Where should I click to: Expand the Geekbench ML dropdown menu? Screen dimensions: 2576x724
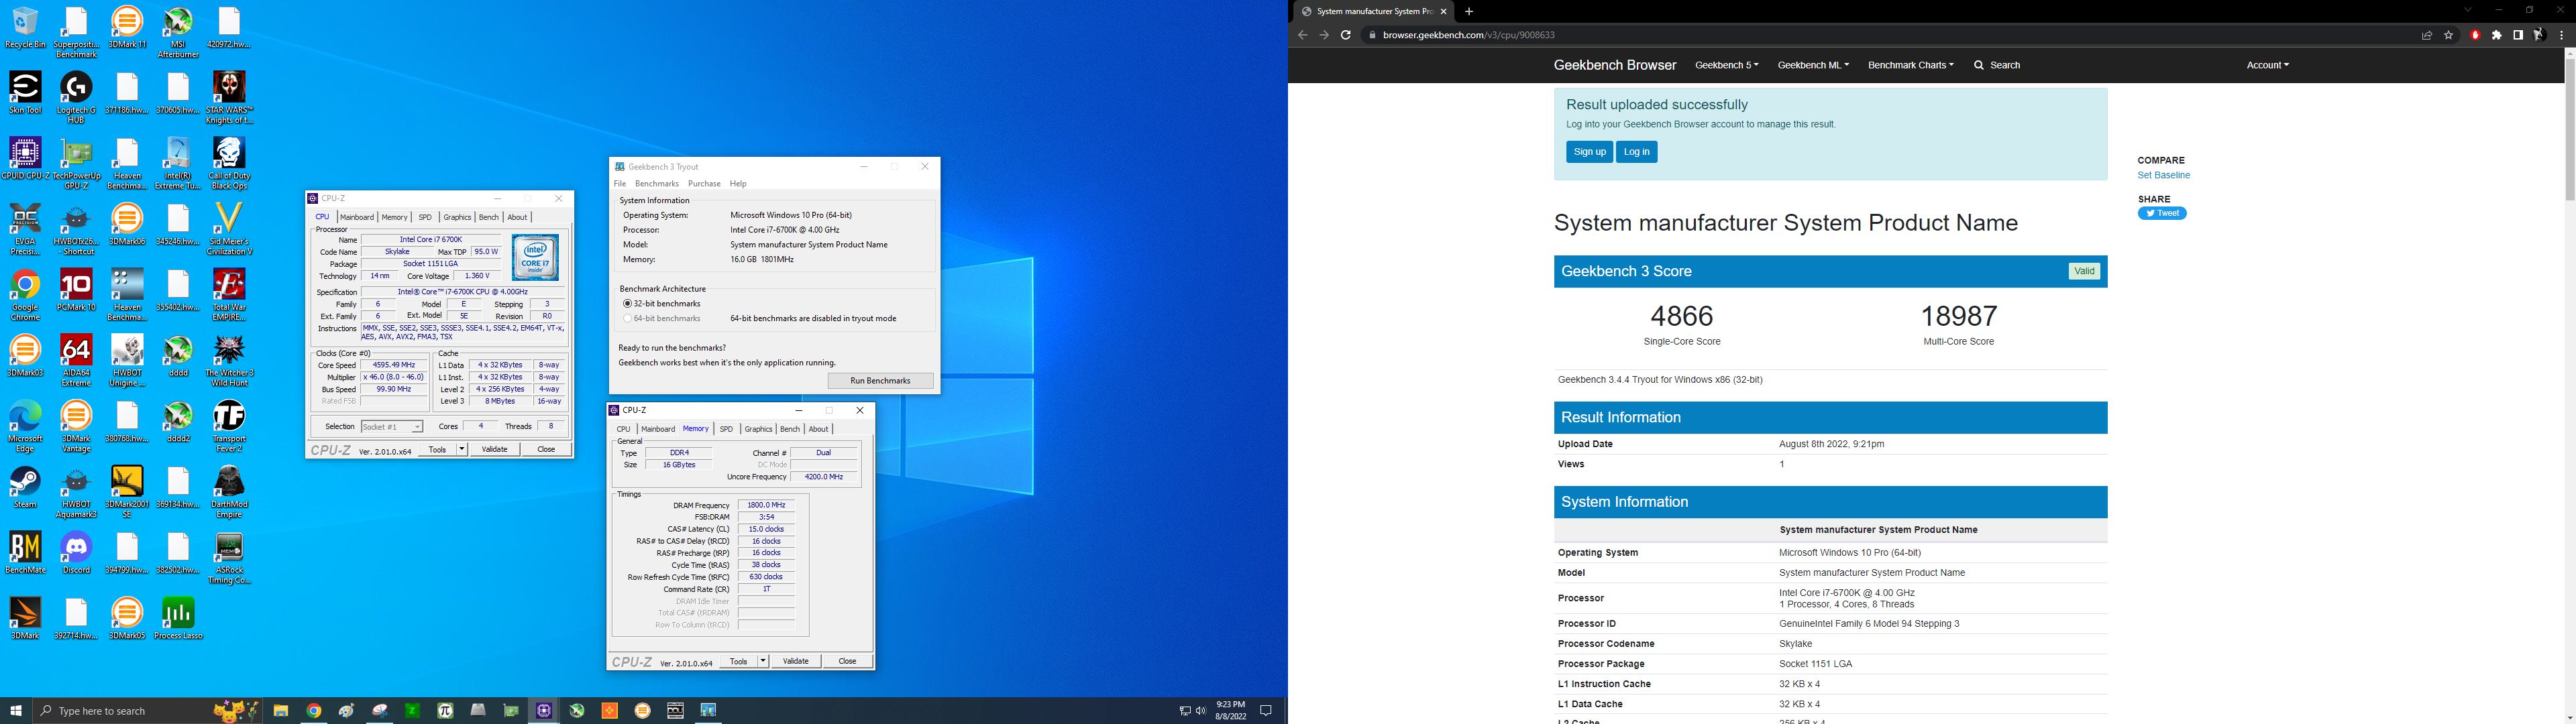1813,65
